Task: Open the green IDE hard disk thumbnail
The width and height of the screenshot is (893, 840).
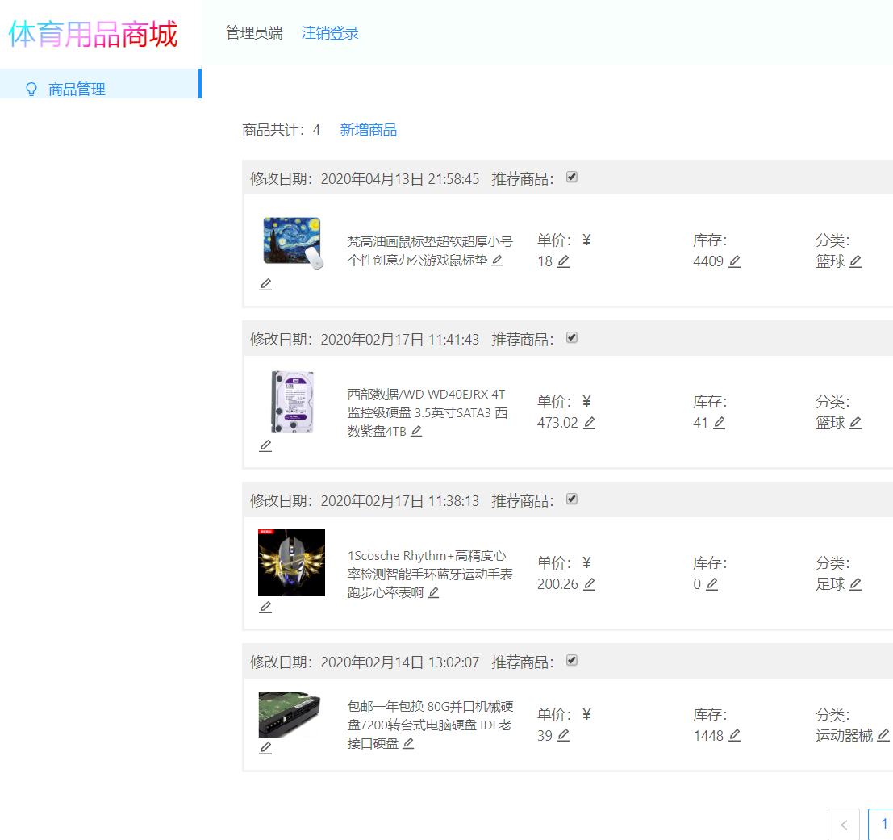Action: [x=290, y=714]
